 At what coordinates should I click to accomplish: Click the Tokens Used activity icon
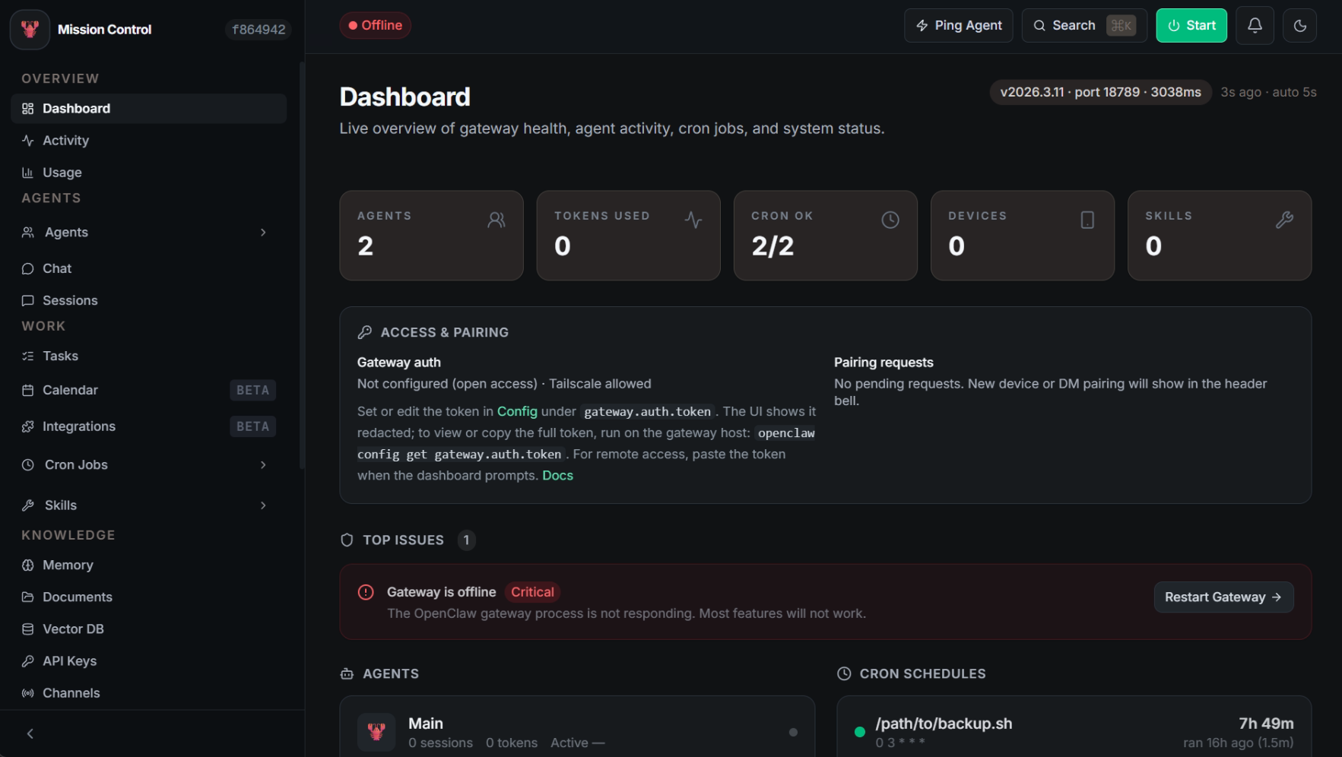click(693, 220)
